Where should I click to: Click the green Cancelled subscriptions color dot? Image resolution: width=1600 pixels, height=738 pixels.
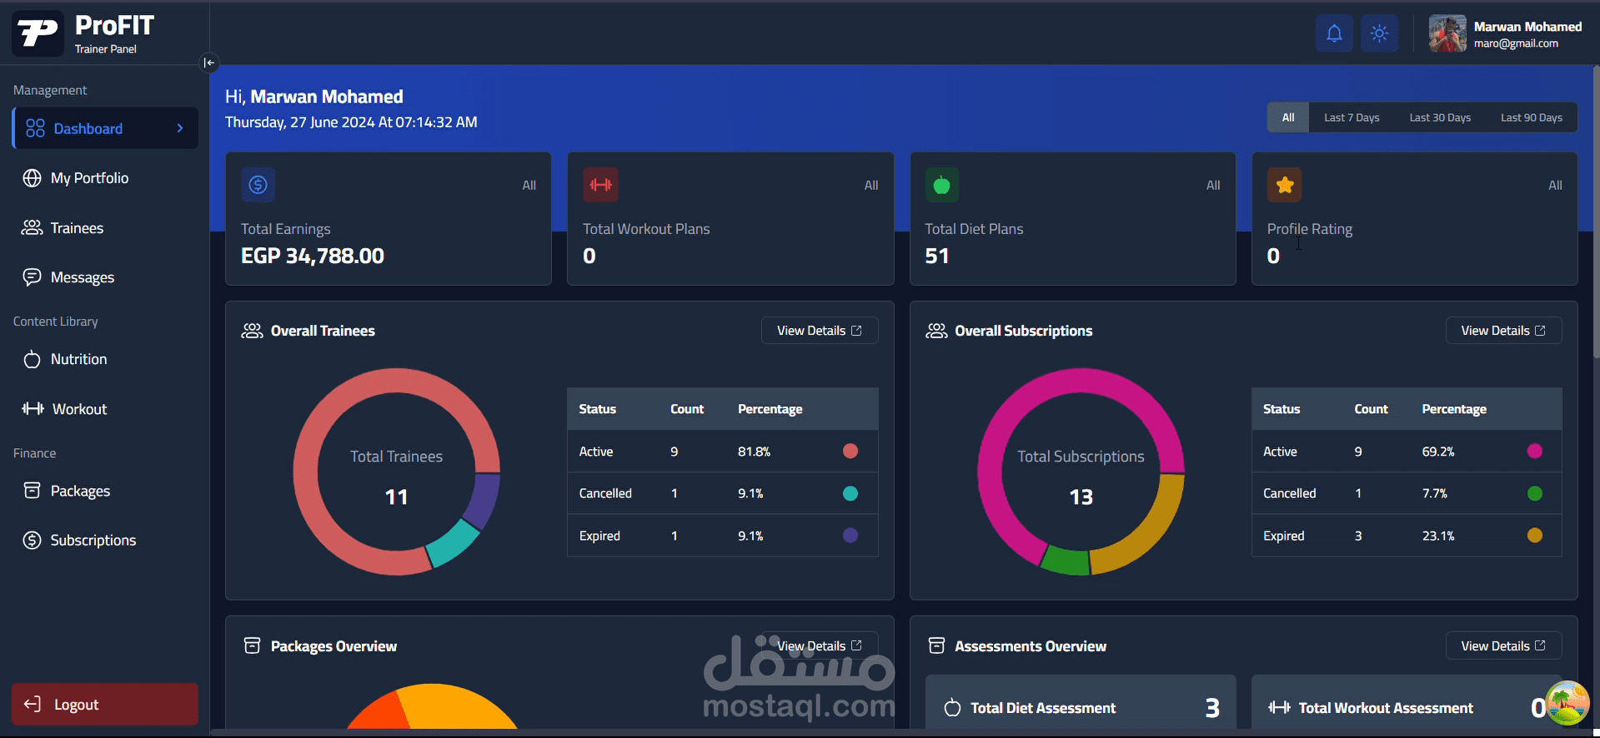click(x=1534, y=493)
